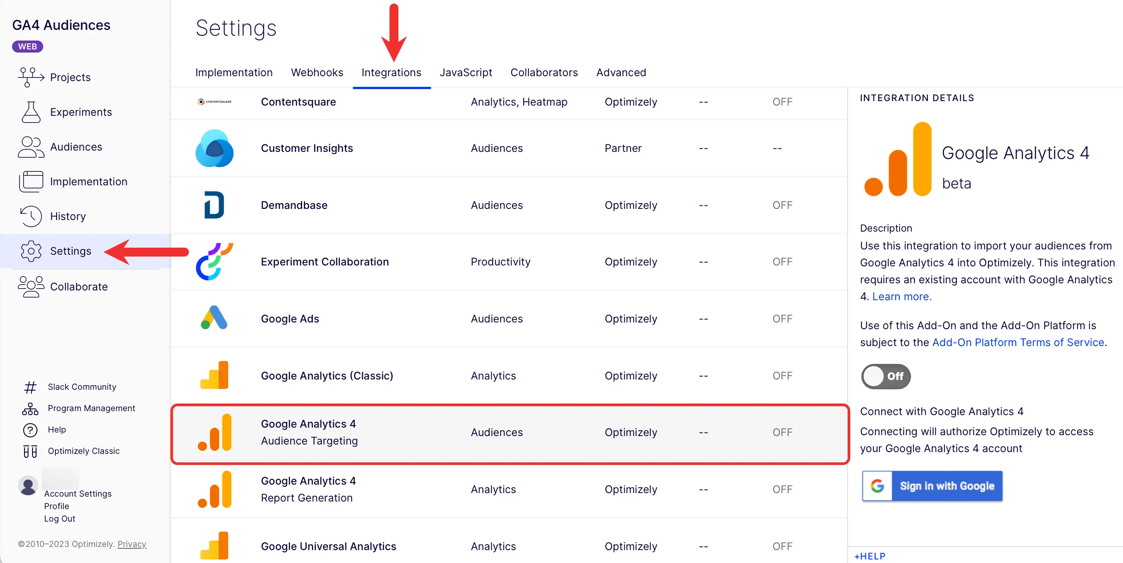Click the Collaborate group icon
The image size is (1123, 563).
(x=31, y=286)
